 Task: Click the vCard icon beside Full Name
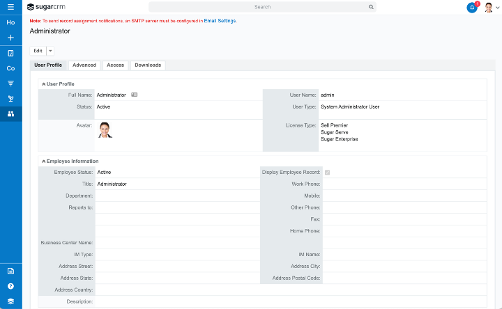coord(134,95)
